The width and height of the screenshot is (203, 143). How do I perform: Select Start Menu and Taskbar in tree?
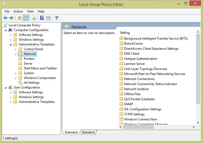40,68
